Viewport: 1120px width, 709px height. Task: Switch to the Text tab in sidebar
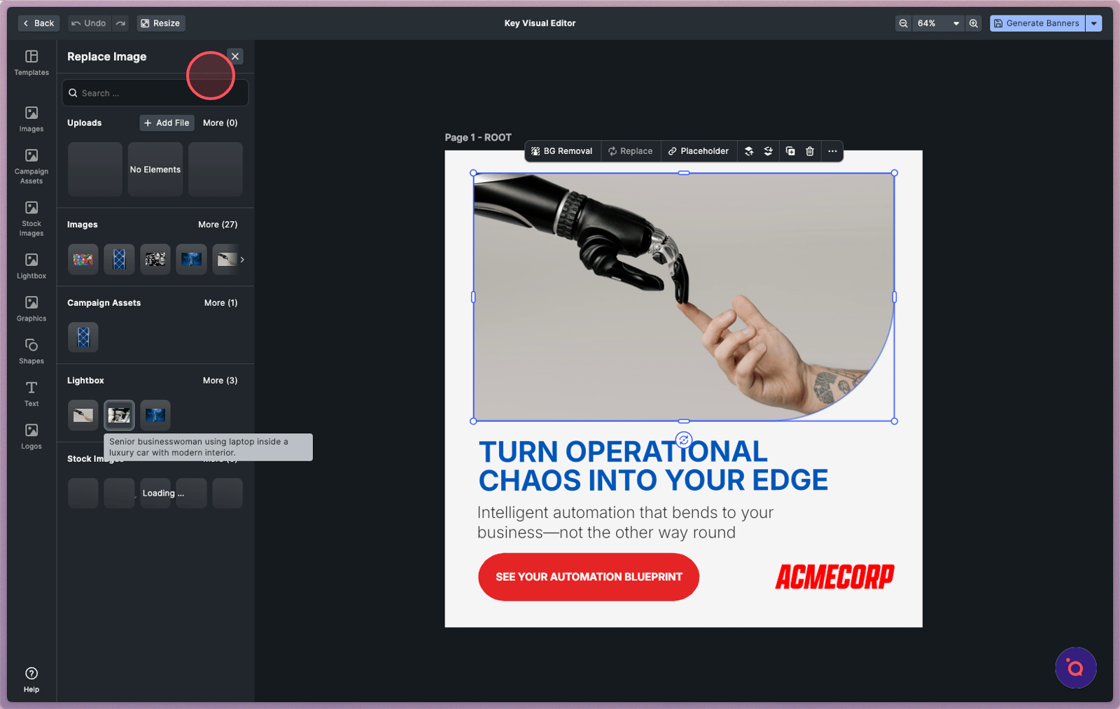(31, 393)
